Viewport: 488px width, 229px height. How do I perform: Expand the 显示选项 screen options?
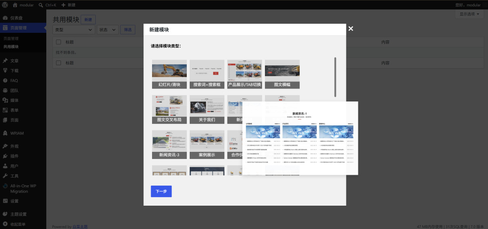pyautogui.click(x=469, y=14)
